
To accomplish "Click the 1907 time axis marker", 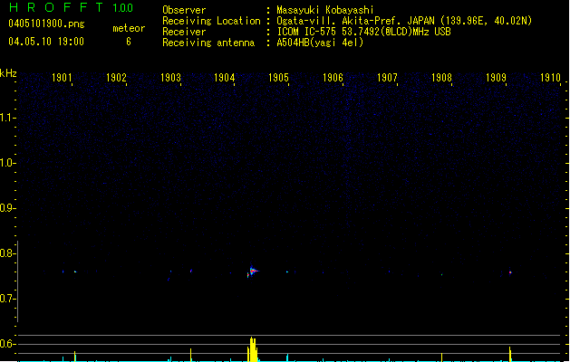I will [x=387, y=78].
